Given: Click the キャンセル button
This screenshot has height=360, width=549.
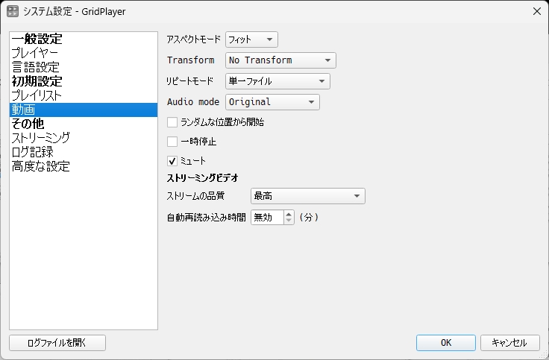Looking at the screenshot, I should tap(509, 343).
